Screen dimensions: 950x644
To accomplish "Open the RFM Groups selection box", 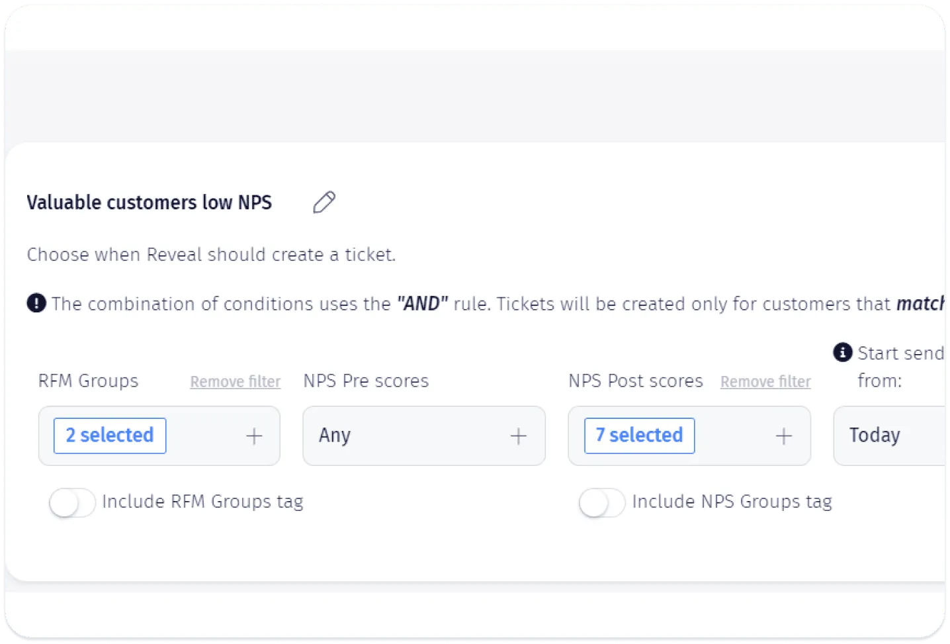I will (x=159, y=436).
